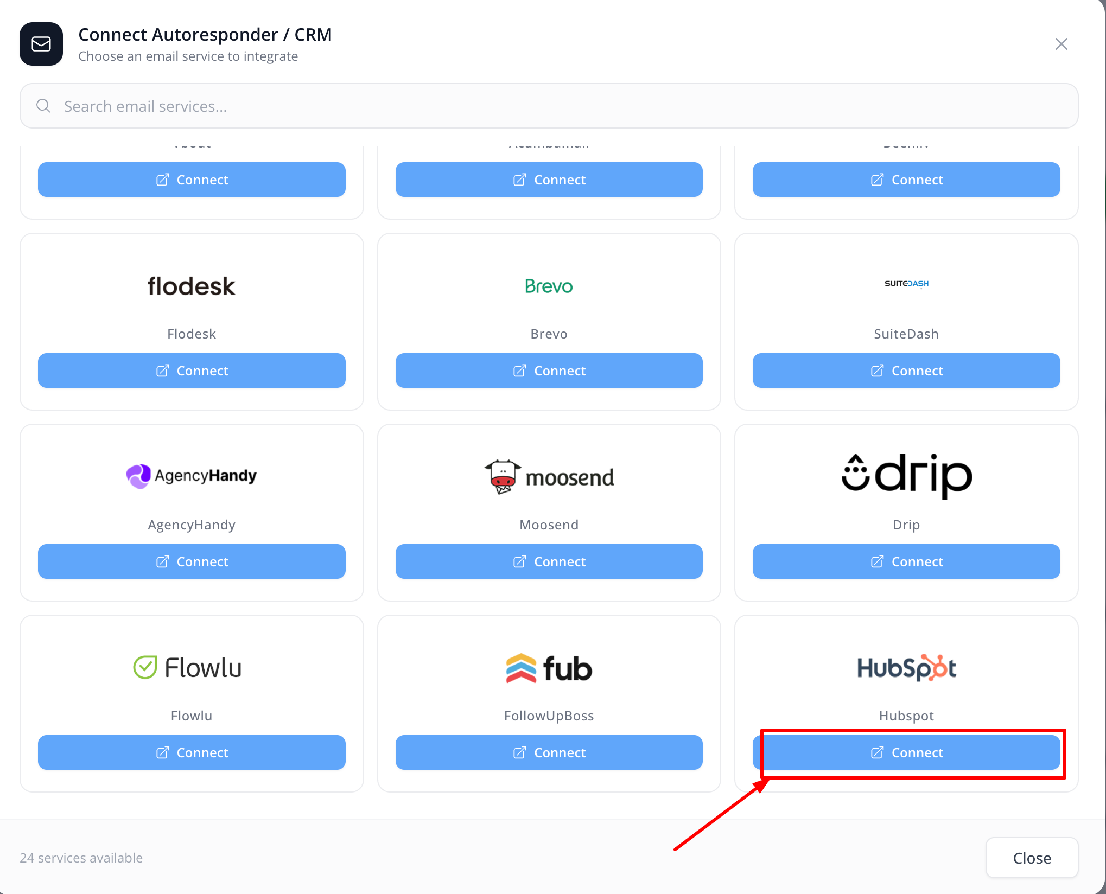This screenshot has height=894, width=1106.
Task: Click the HubSpot logo
Action: pos(906,668)
